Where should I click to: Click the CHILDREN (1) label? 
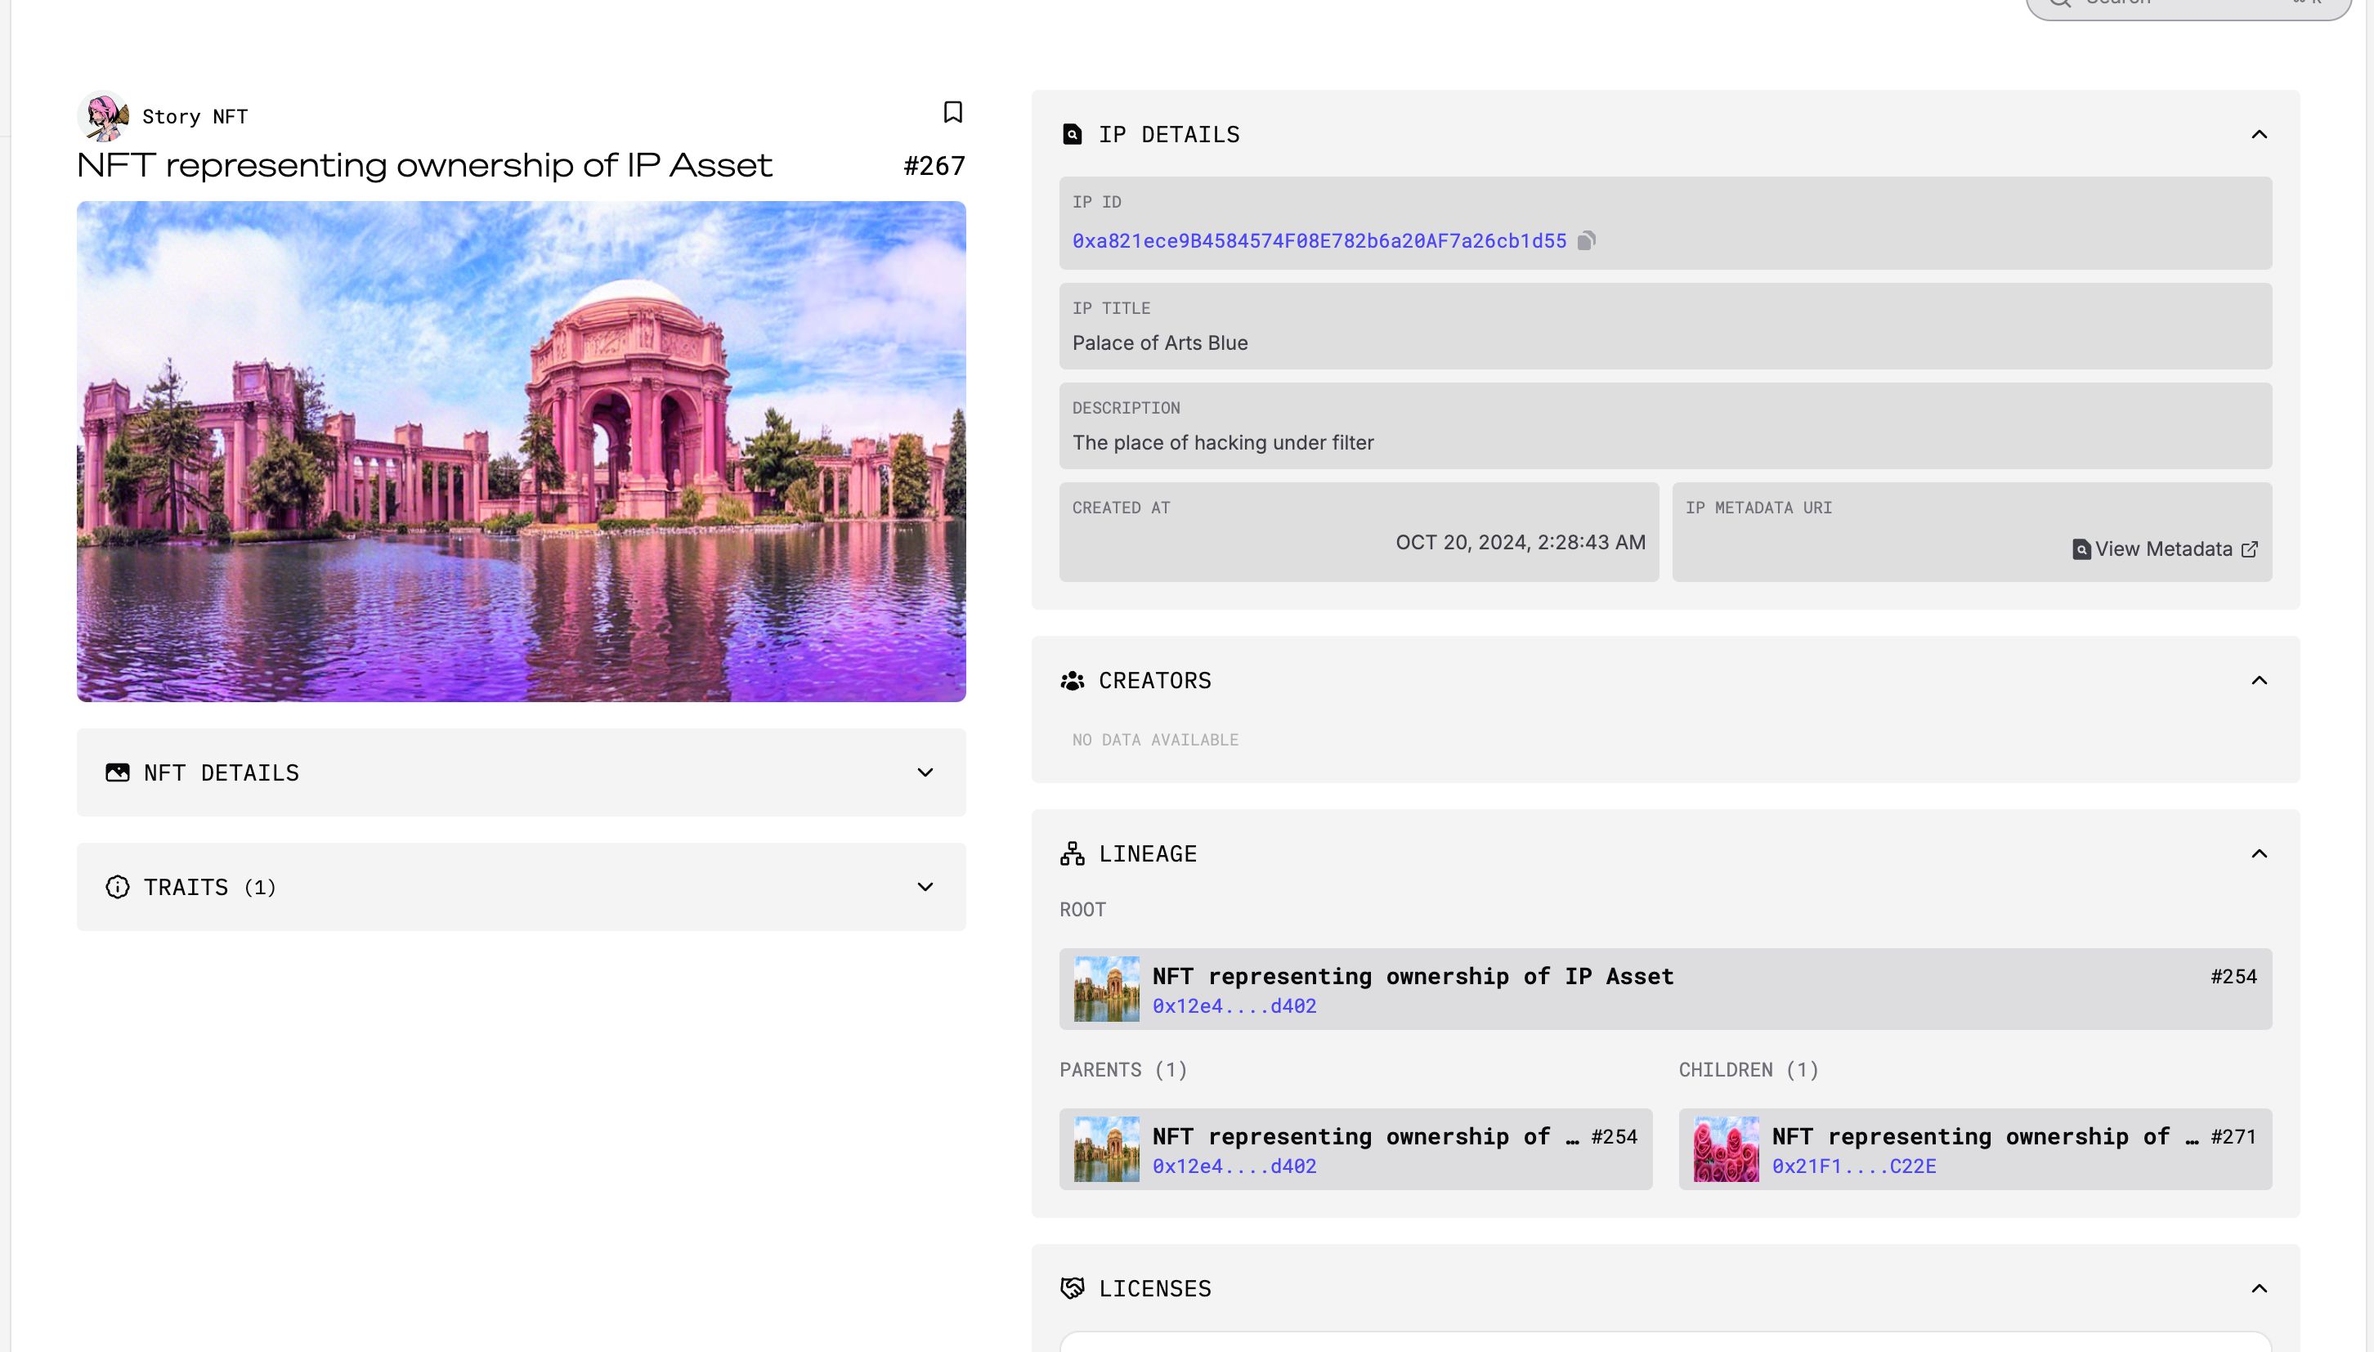tap(1749, 1070)
